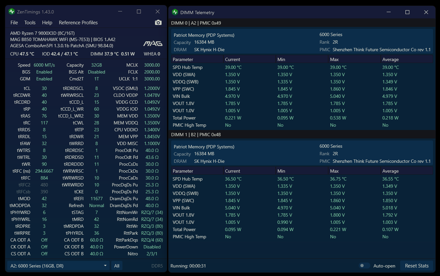Click the DIMM 1 Current column header
440x276 pixels.
[x=249, y=171]
